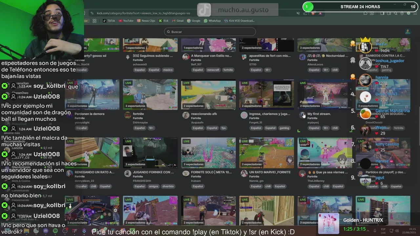Open the WhatsApp bookmark

point(212,21)
